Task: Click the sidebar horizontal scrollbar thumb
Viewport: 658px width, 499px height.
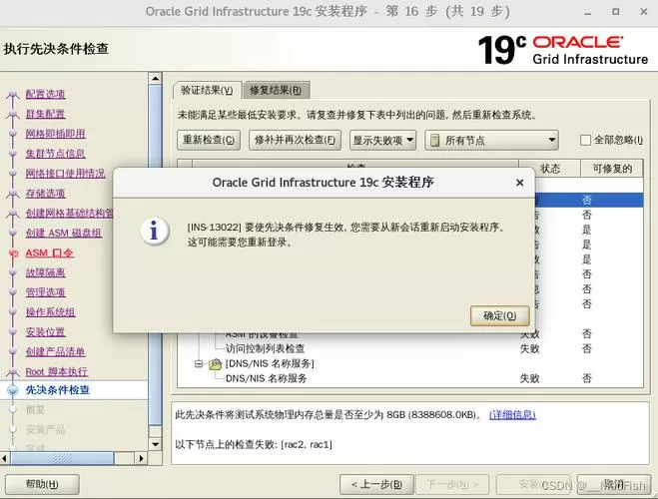Action: point(62,458)
